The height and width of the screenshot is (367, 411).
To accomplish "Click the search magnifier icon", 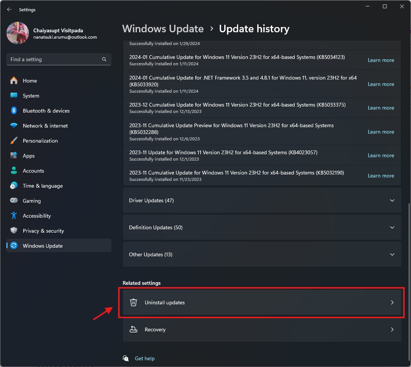I will (x=104, y=59).
